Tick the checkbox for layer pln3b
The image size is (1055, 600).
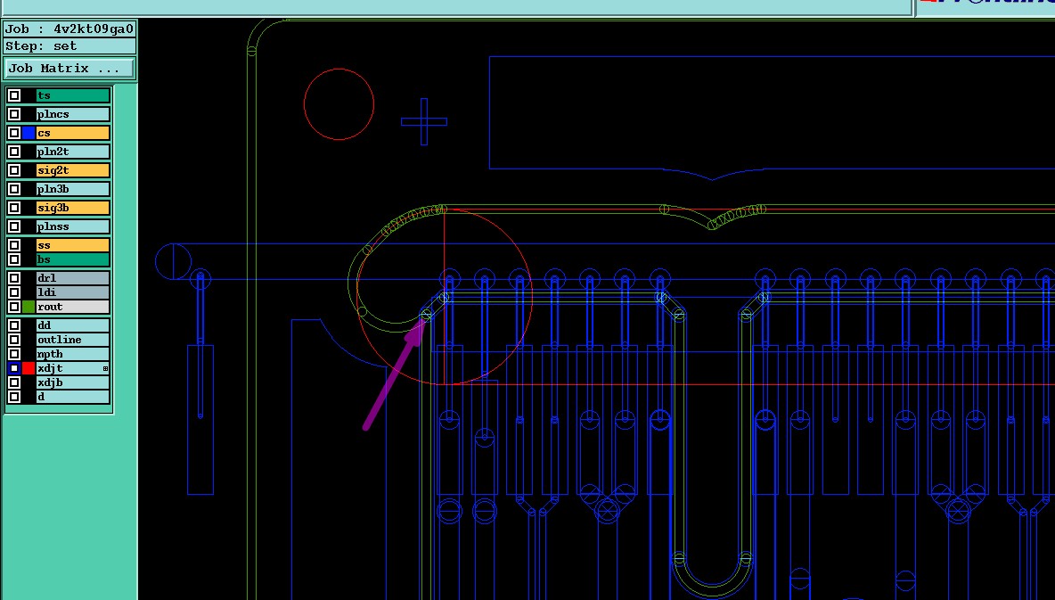[x=14, y=189]
